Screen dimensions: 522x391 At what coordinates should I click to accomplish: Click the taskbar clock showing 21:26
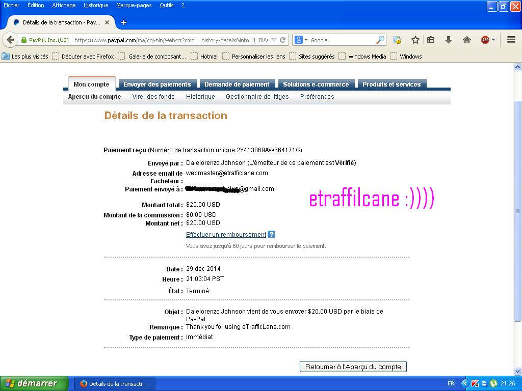click(508, 383)
